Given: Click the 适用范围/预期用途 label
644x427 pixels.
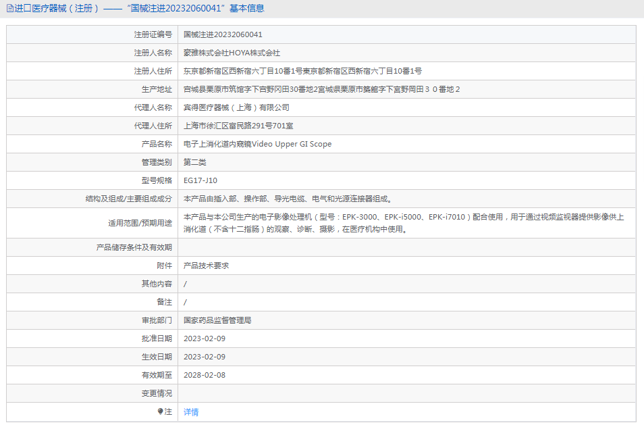Looking at the screenshot, I should tap(140, 223).
